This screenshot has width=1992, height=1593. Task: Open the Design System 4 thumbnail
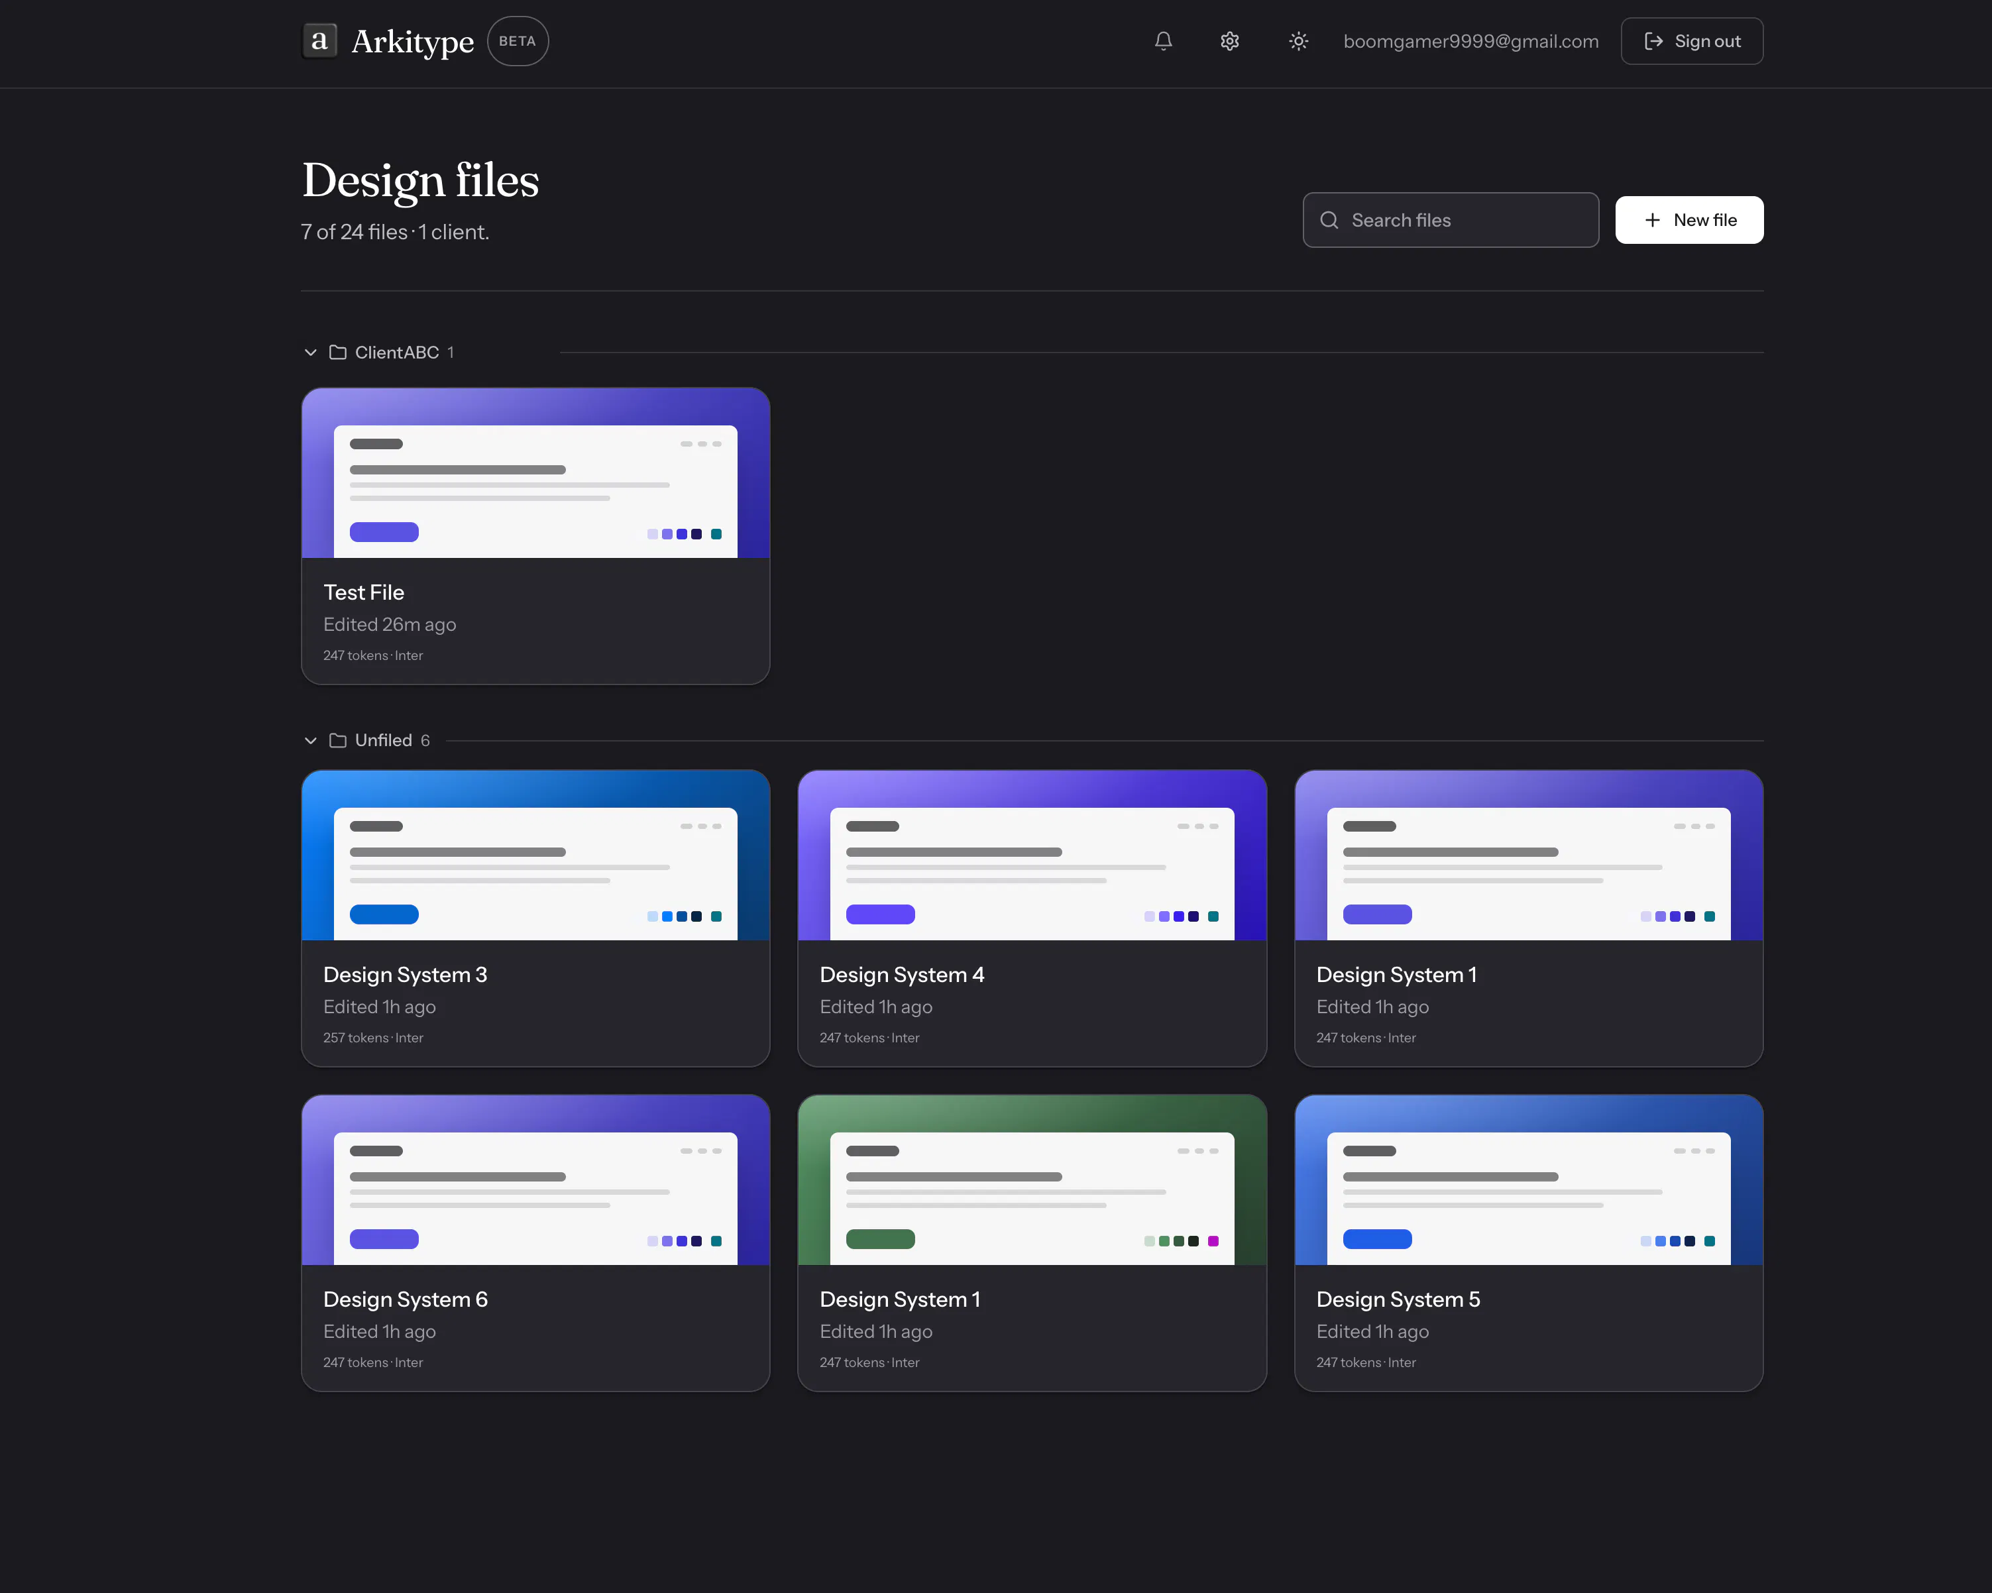pyautogui.click(x=1032, y=855)
